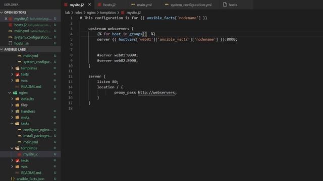323x181 pixels.
Task: Click the jinja icon on mysite.j2 tab
Action: pyautogui.click(x=66, y=5)
